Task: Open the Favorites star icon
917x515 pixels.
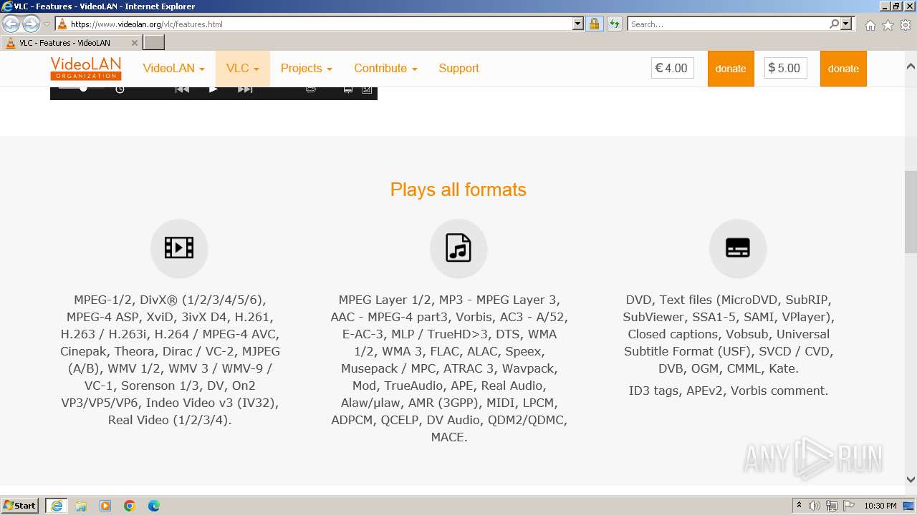Action: point(888,25)
